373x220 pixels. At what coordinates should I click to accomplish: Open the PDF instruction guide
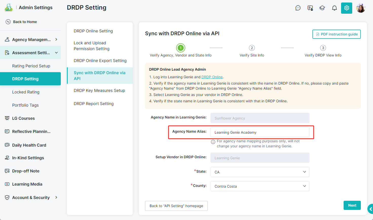(337, 34)
